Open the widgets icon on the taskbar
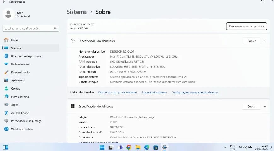The image size is (274, 151). (5, 148)
